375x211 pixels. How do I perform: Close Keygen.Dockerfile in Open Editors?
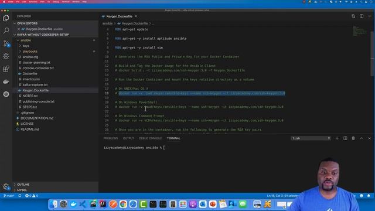coord(19,29)
